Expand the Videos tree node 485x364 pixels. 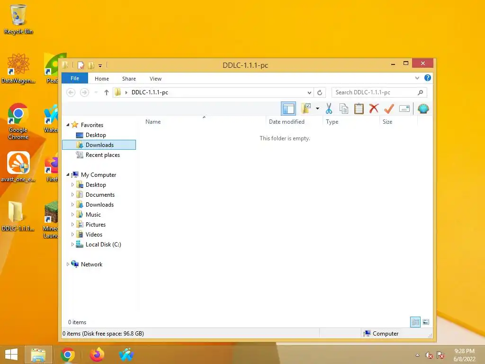coord(72,234)
